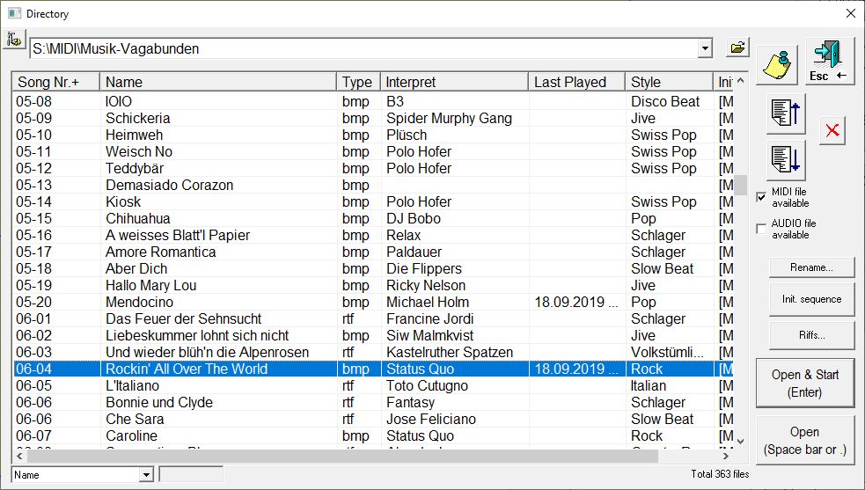865x490 pixels.
Task: Click the Riffs... button
Action: click(x=811, y=335)
